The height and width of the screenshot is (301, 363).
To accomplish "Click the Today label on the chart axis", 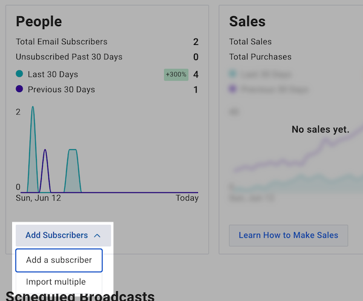I will click(x=187, y=198).
